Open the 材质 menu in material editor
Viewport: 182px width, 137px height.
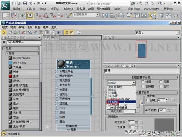pos(13,27)
